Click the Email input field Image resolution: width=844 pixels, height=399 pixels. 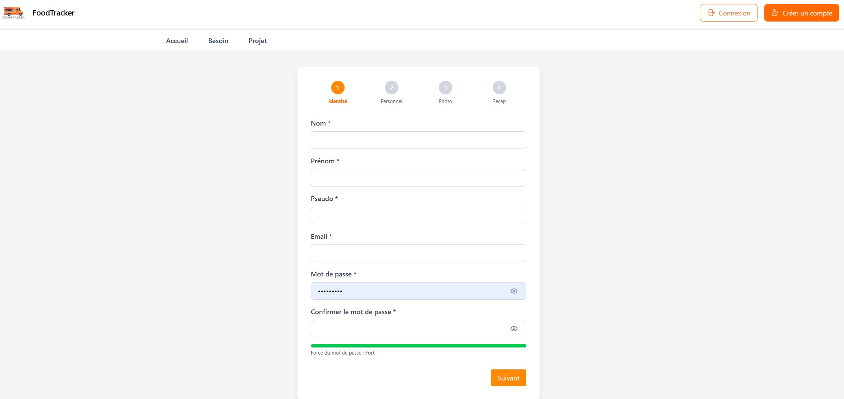pos(418,253)
